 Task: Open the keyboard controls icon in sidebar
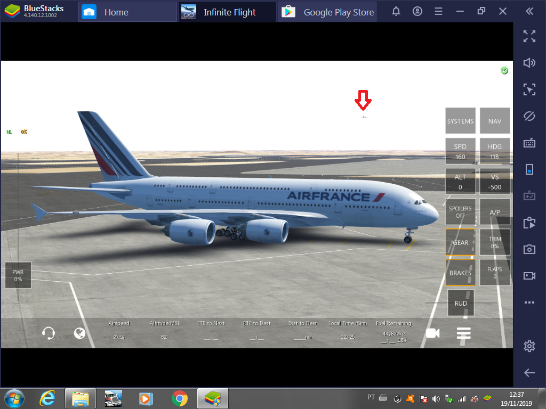coord(529,143)
